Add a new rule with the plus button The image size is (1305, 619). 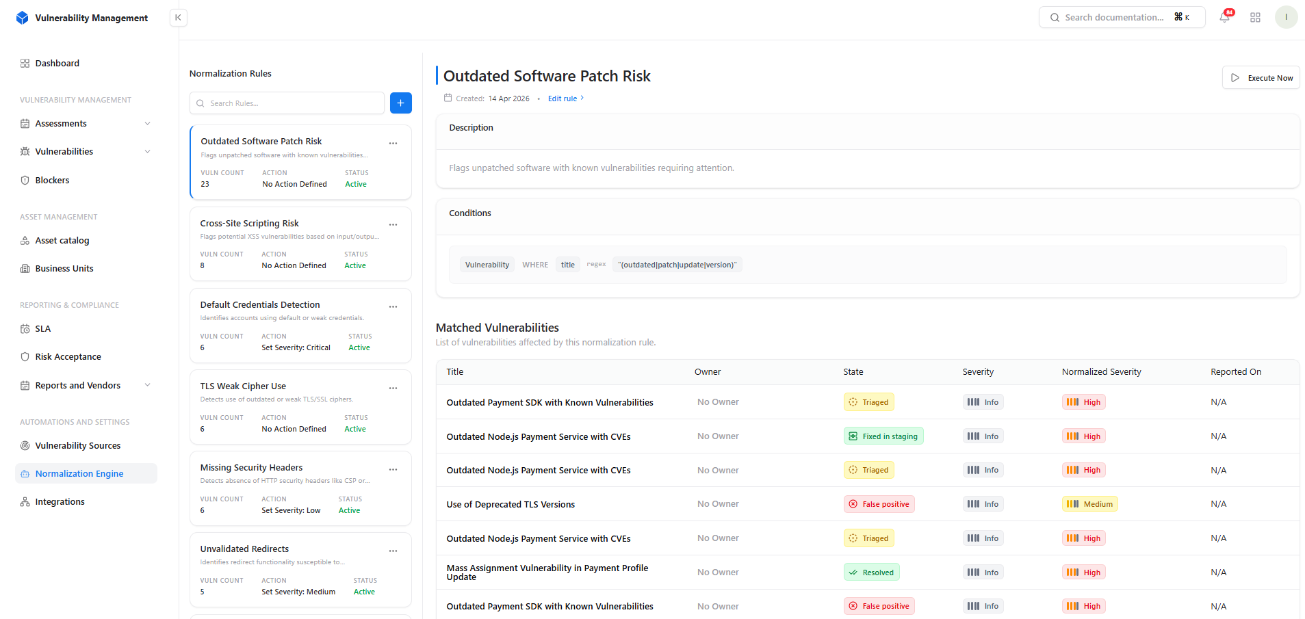[401, 103]
